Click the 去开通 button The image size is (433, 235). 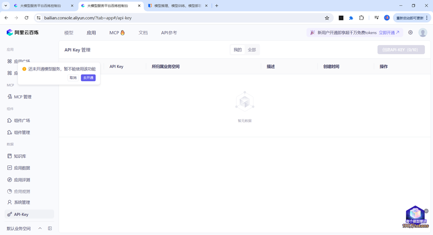click(88, 78)
